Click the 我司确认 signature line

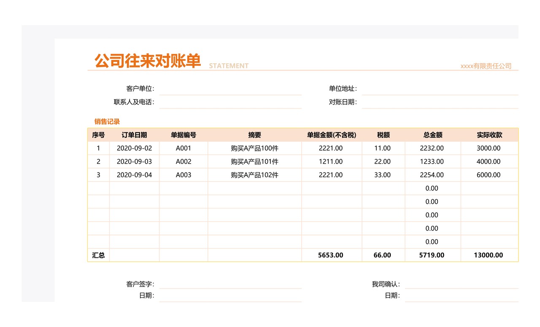(462, 284)
